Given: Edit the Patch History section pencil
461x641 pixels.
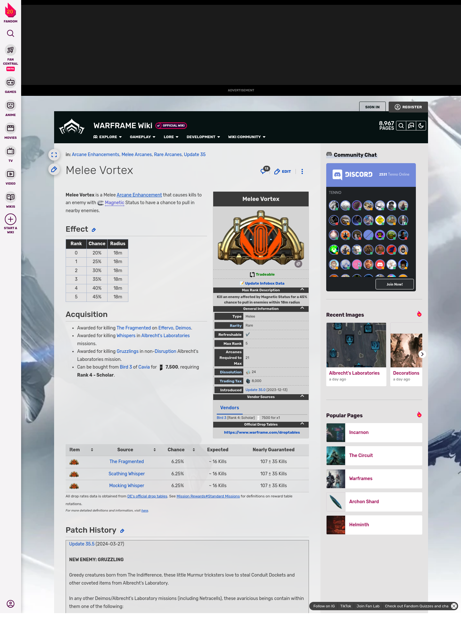Looking at the screenshot, I should (x=122, y=531).
